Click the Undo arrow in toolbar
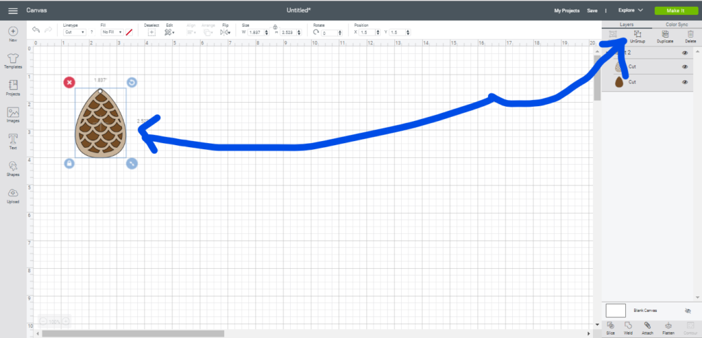 point(36,31)
